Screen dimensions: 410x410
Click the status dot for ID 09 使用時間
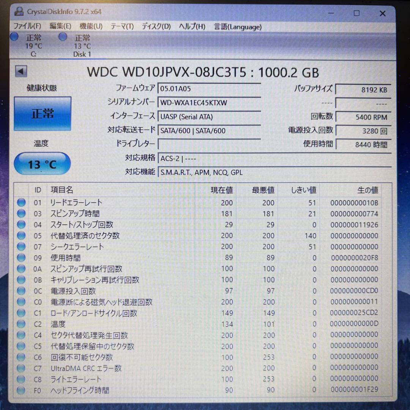tap(21, 257)
